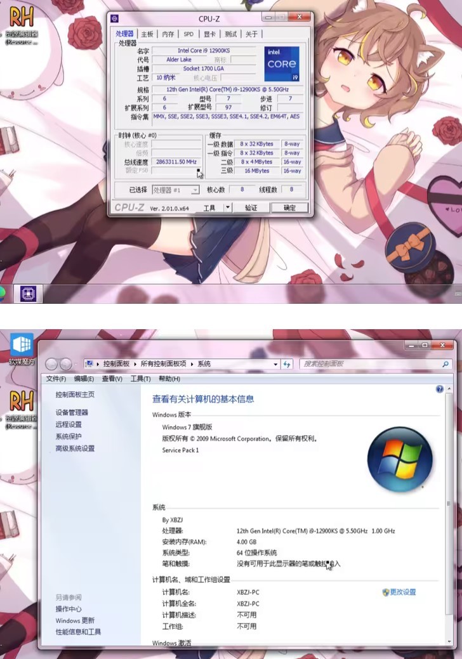Open the SPD tab in CPU-Z
Viewport: 462px width, 659px height.
pos(188,34)
